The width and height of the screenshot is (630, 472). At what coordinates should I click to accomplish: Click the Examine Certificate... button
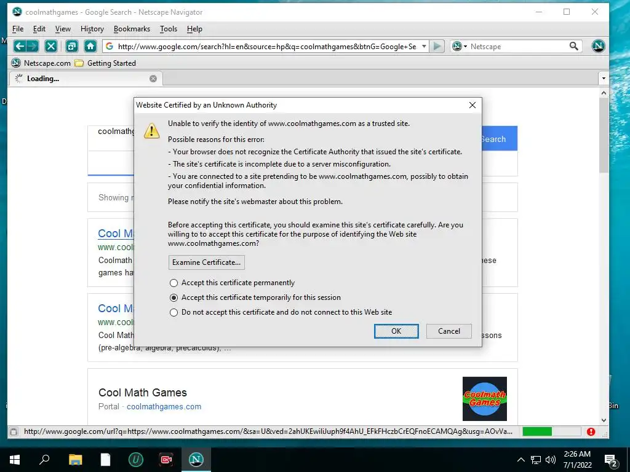click(207, 262)
